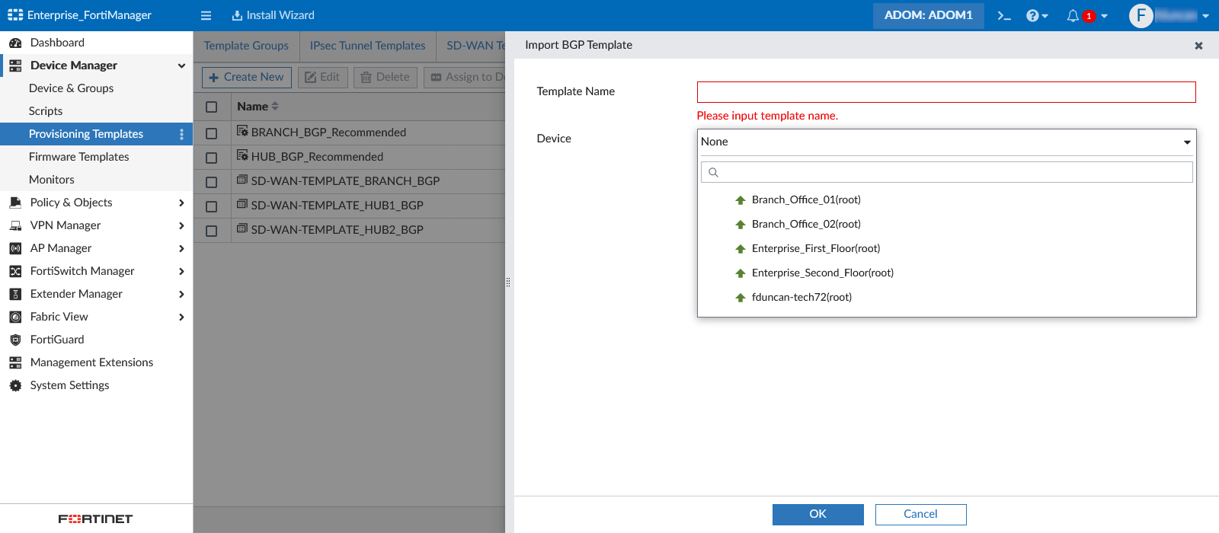Screen dimensions: 1219x533
Task: Click SD-WAN-TEMPLATE_BRANCH_BGP template icon
Action: (x=242, y=180)
